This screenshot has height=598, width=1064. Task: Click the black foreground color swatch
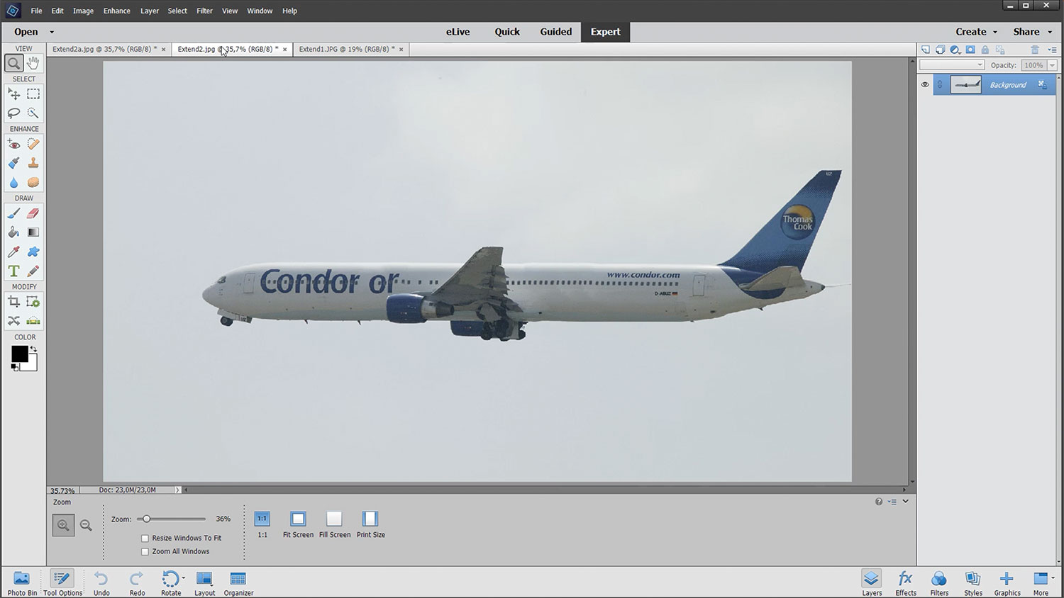tap(19, 354)
